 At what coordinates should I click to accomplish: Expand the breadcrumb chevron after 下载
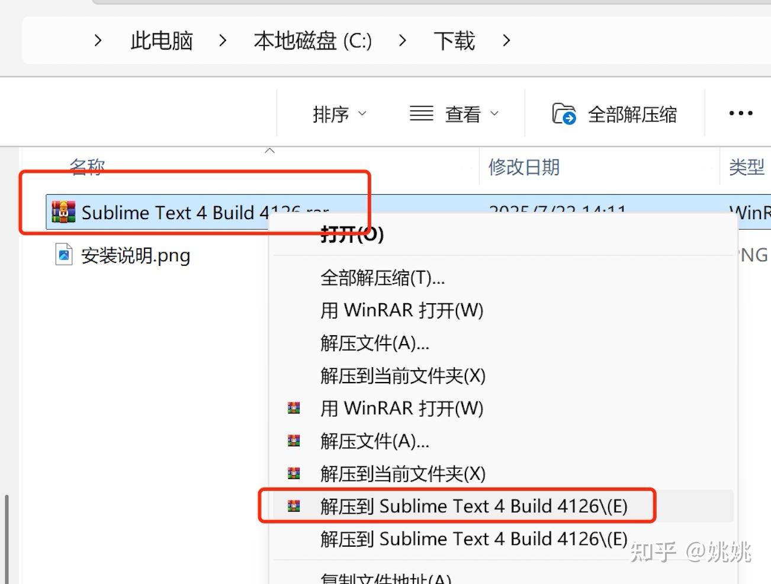pos(507,41)
